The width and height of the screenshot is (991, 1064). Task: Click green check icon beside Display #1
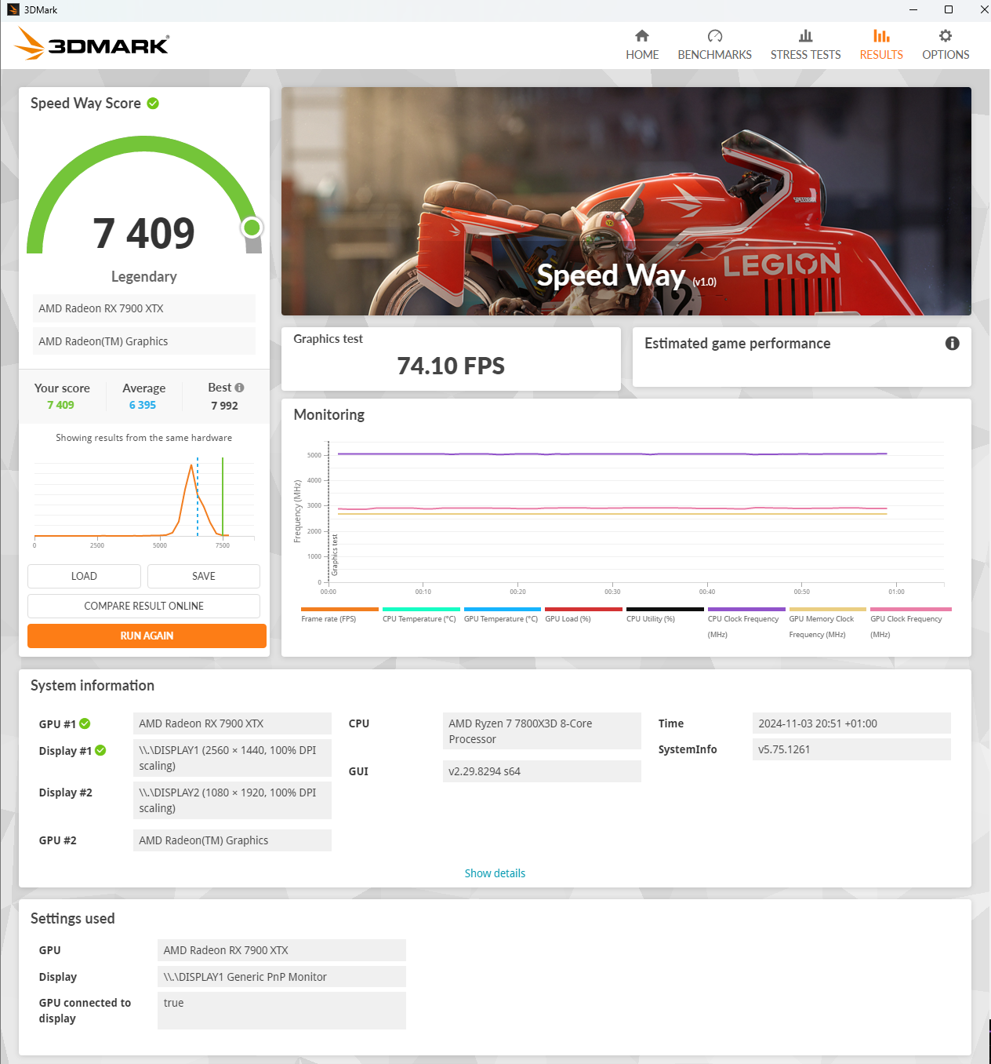[100, 750]
